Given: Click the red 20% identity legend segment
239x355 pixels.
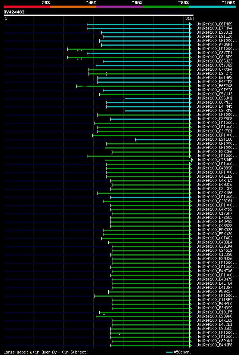Looking at the screenshot, I should coord(27,7).
